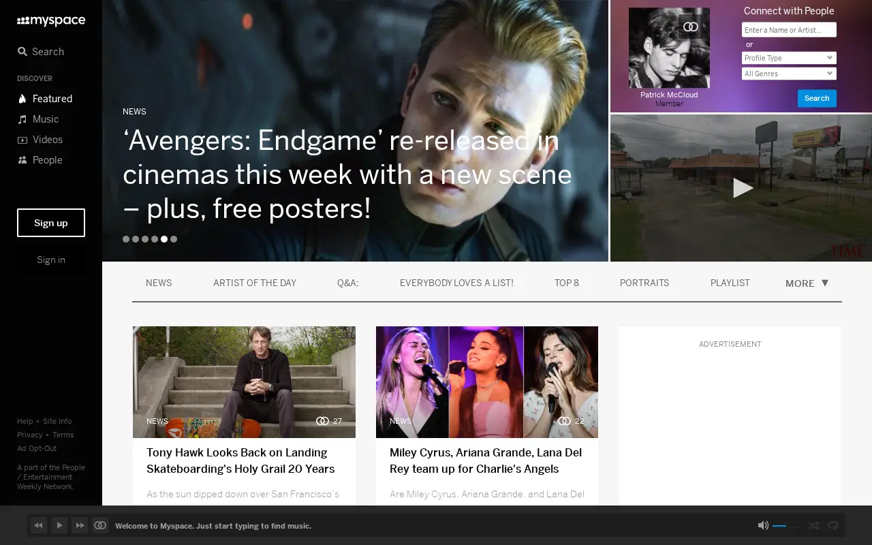872x545 pixels.
Task: Open the Videos section
Action: pos(40,140)
